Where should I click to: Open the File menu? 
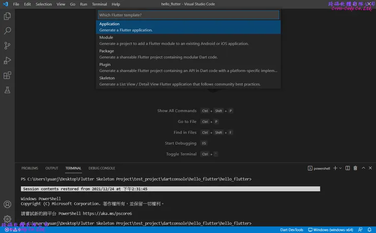(16, 4)
